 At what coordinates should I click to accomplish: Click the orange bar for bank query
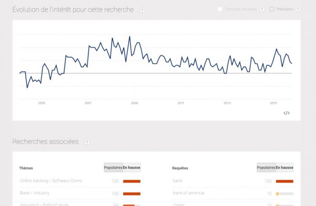click(284, 181)
